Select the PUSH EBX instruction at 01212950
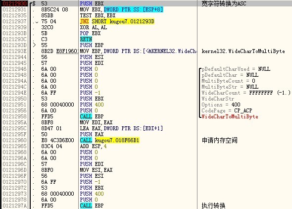Viewport: 292px width, 209px height. 92,99
